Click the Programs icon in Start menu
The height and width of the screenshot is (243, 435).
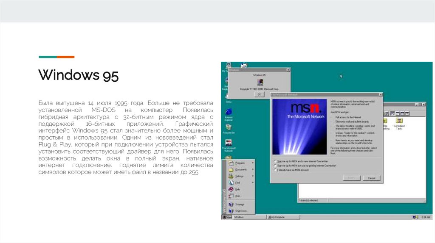231,163
